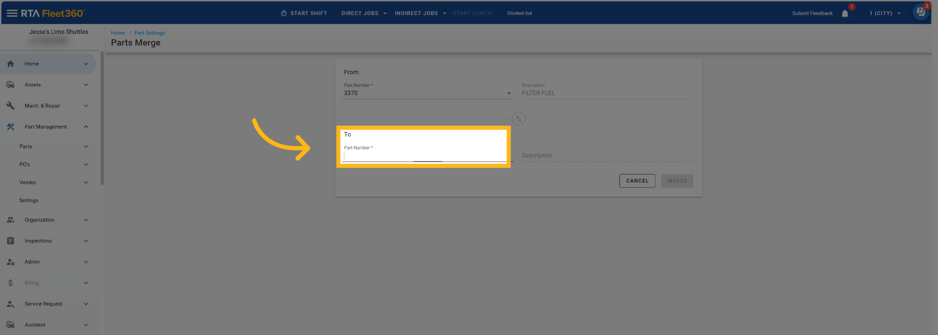Click the Start Shift timer button

click(x=304, y=13)
